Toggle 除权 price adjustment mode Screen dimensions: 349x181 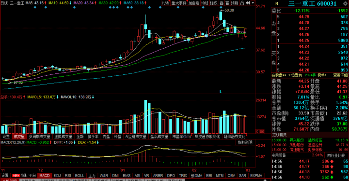214,3
